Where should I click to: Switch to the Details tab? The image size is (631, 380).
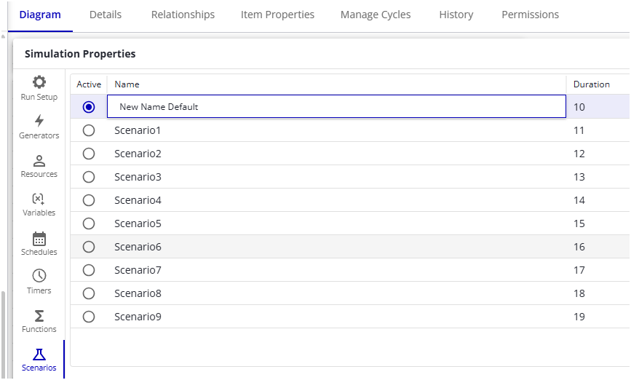pos(106,15)
